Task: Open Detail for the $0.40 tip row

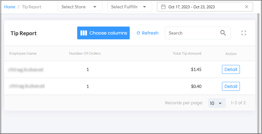Action: [x=231, y=86]
